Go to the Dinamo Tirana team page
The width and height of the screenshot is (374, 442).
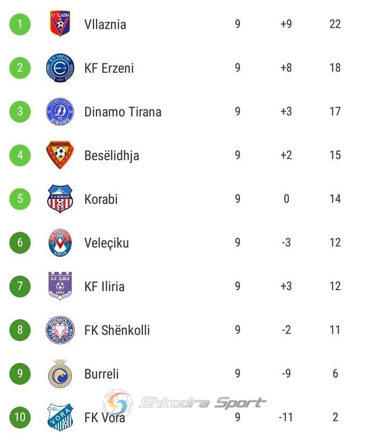tap(123, 112)
